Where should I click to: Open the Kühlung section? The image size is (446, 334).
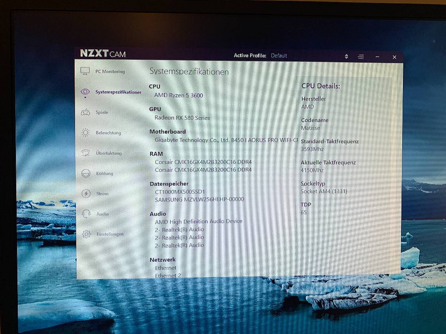click(x=104, y=173)
